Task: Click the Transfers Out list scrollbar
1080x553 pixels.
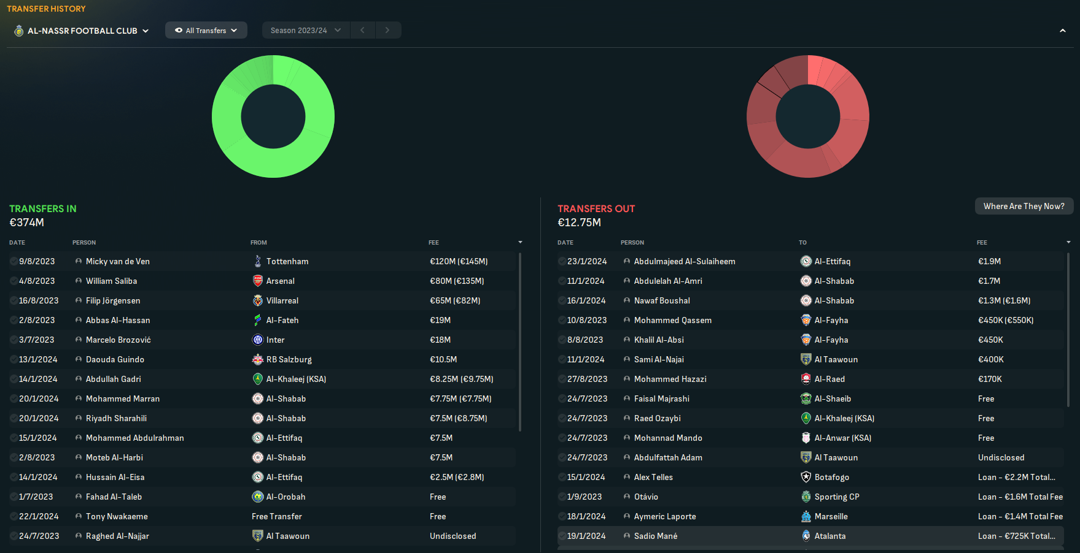Action: point(1068,329)
